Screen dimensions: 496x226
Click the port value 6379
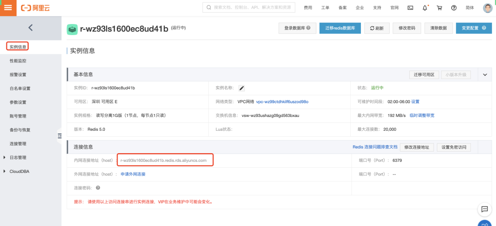click(x=397, y=161)
